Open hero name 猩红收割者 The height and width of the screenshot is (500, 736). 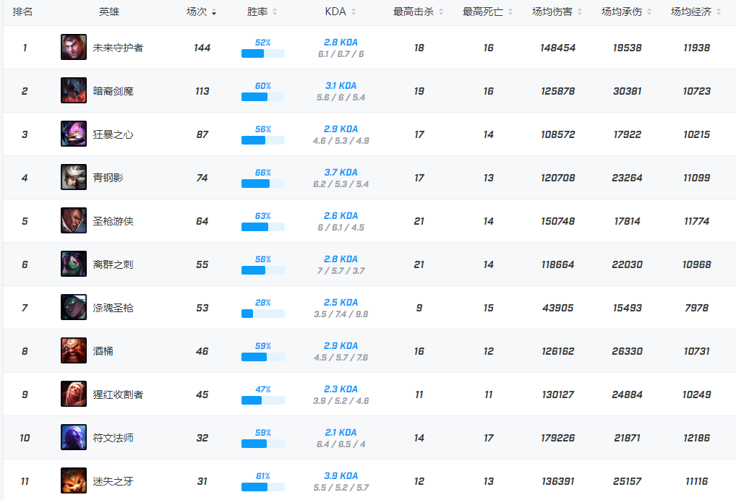pos(118,395)
